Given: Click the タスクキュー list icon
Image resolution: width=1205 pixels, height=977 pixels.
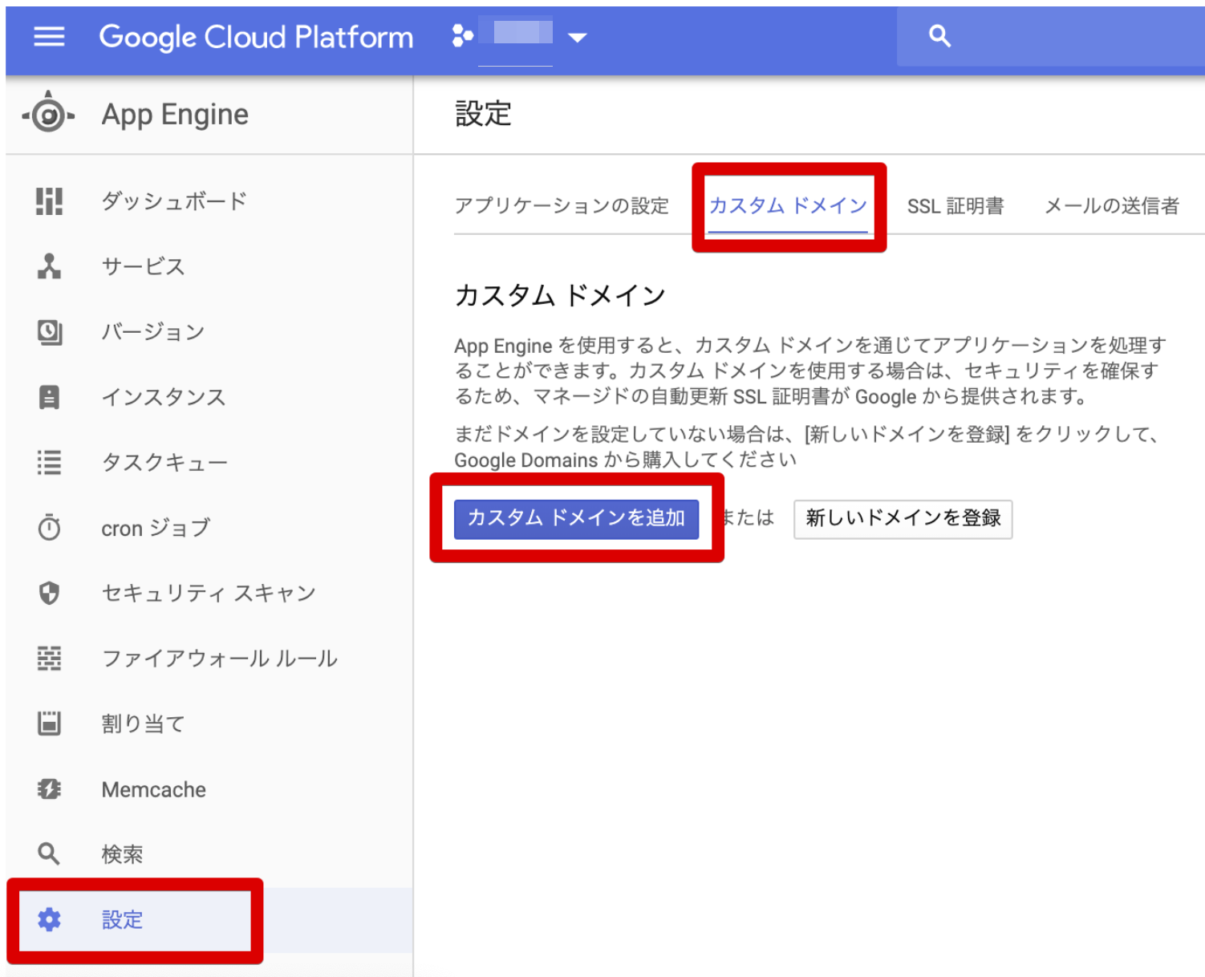Looking at the screenshot, I should coord(49,462).
